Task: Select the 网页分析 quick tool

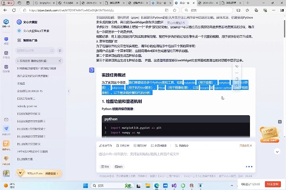Action: (x=140, y=146)
